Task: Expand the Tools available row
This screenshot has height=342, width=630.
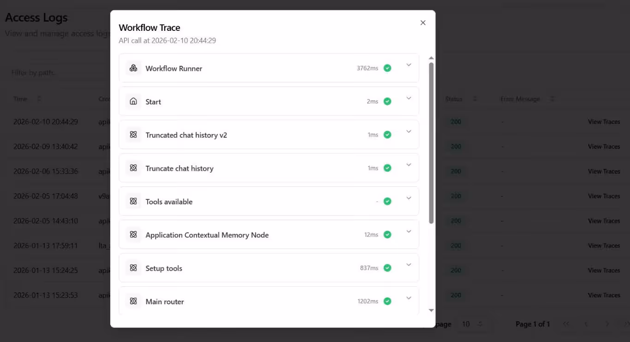Action: point(409,198)
